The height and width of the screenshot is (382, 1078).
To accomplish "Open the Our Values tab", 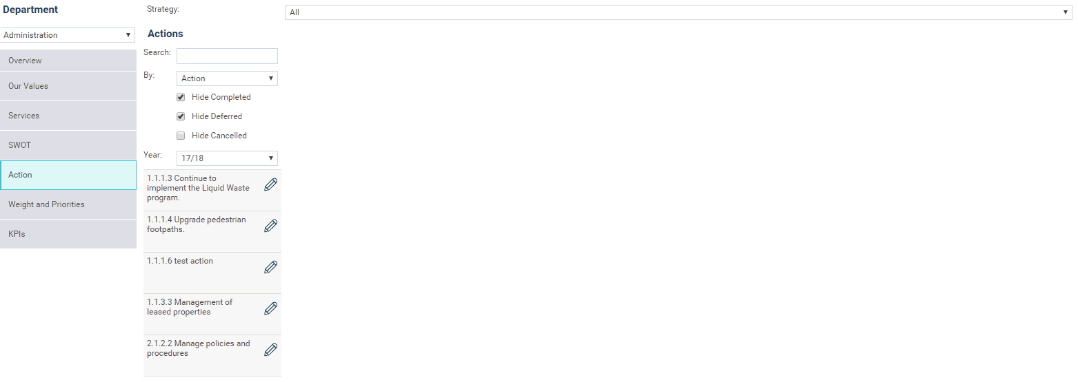I will [x=68, y=86].
